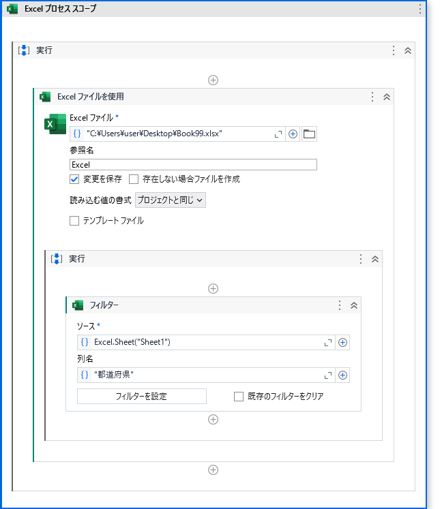This screenshot has width=442, height=509.
Task: Check 既存のフィルターをクリア checkbox
Action: pyautogui.click(x=239, y=397)
